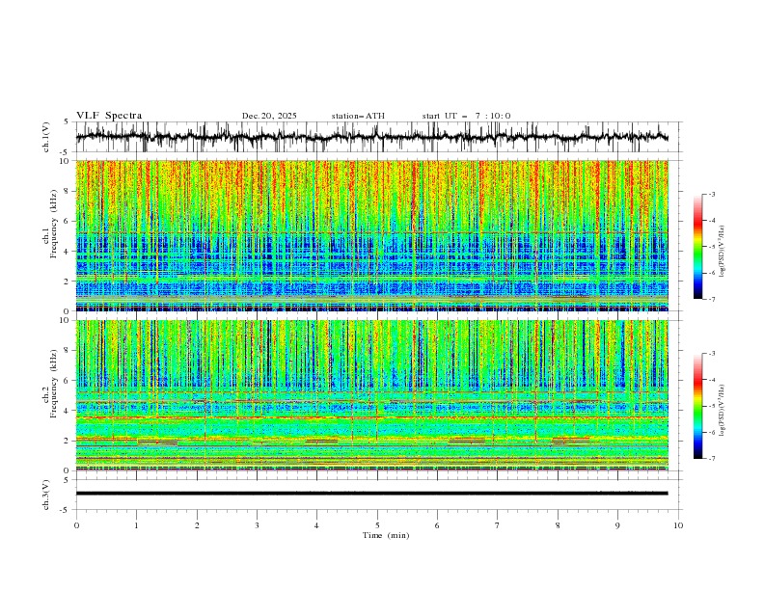
Task: Click the ch.2 "Frequency (kHz)" axis label
Action: [54, 384]
